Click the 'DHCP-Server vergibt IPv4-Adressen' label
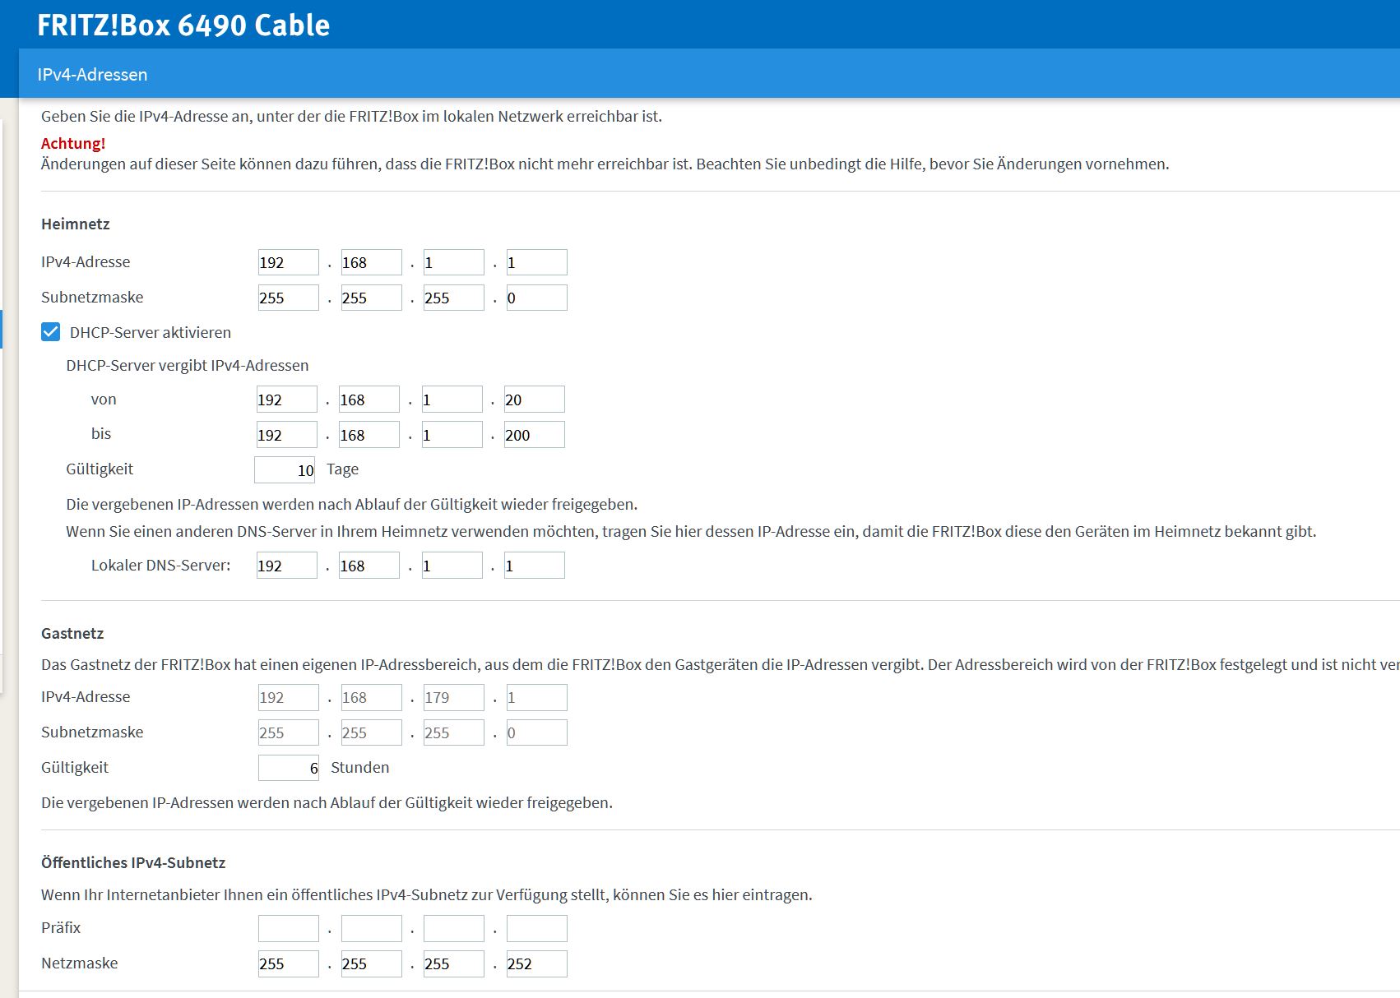The width and height of the screenshot is (1400, 998). pyautogui.click(x=188, y=365)
